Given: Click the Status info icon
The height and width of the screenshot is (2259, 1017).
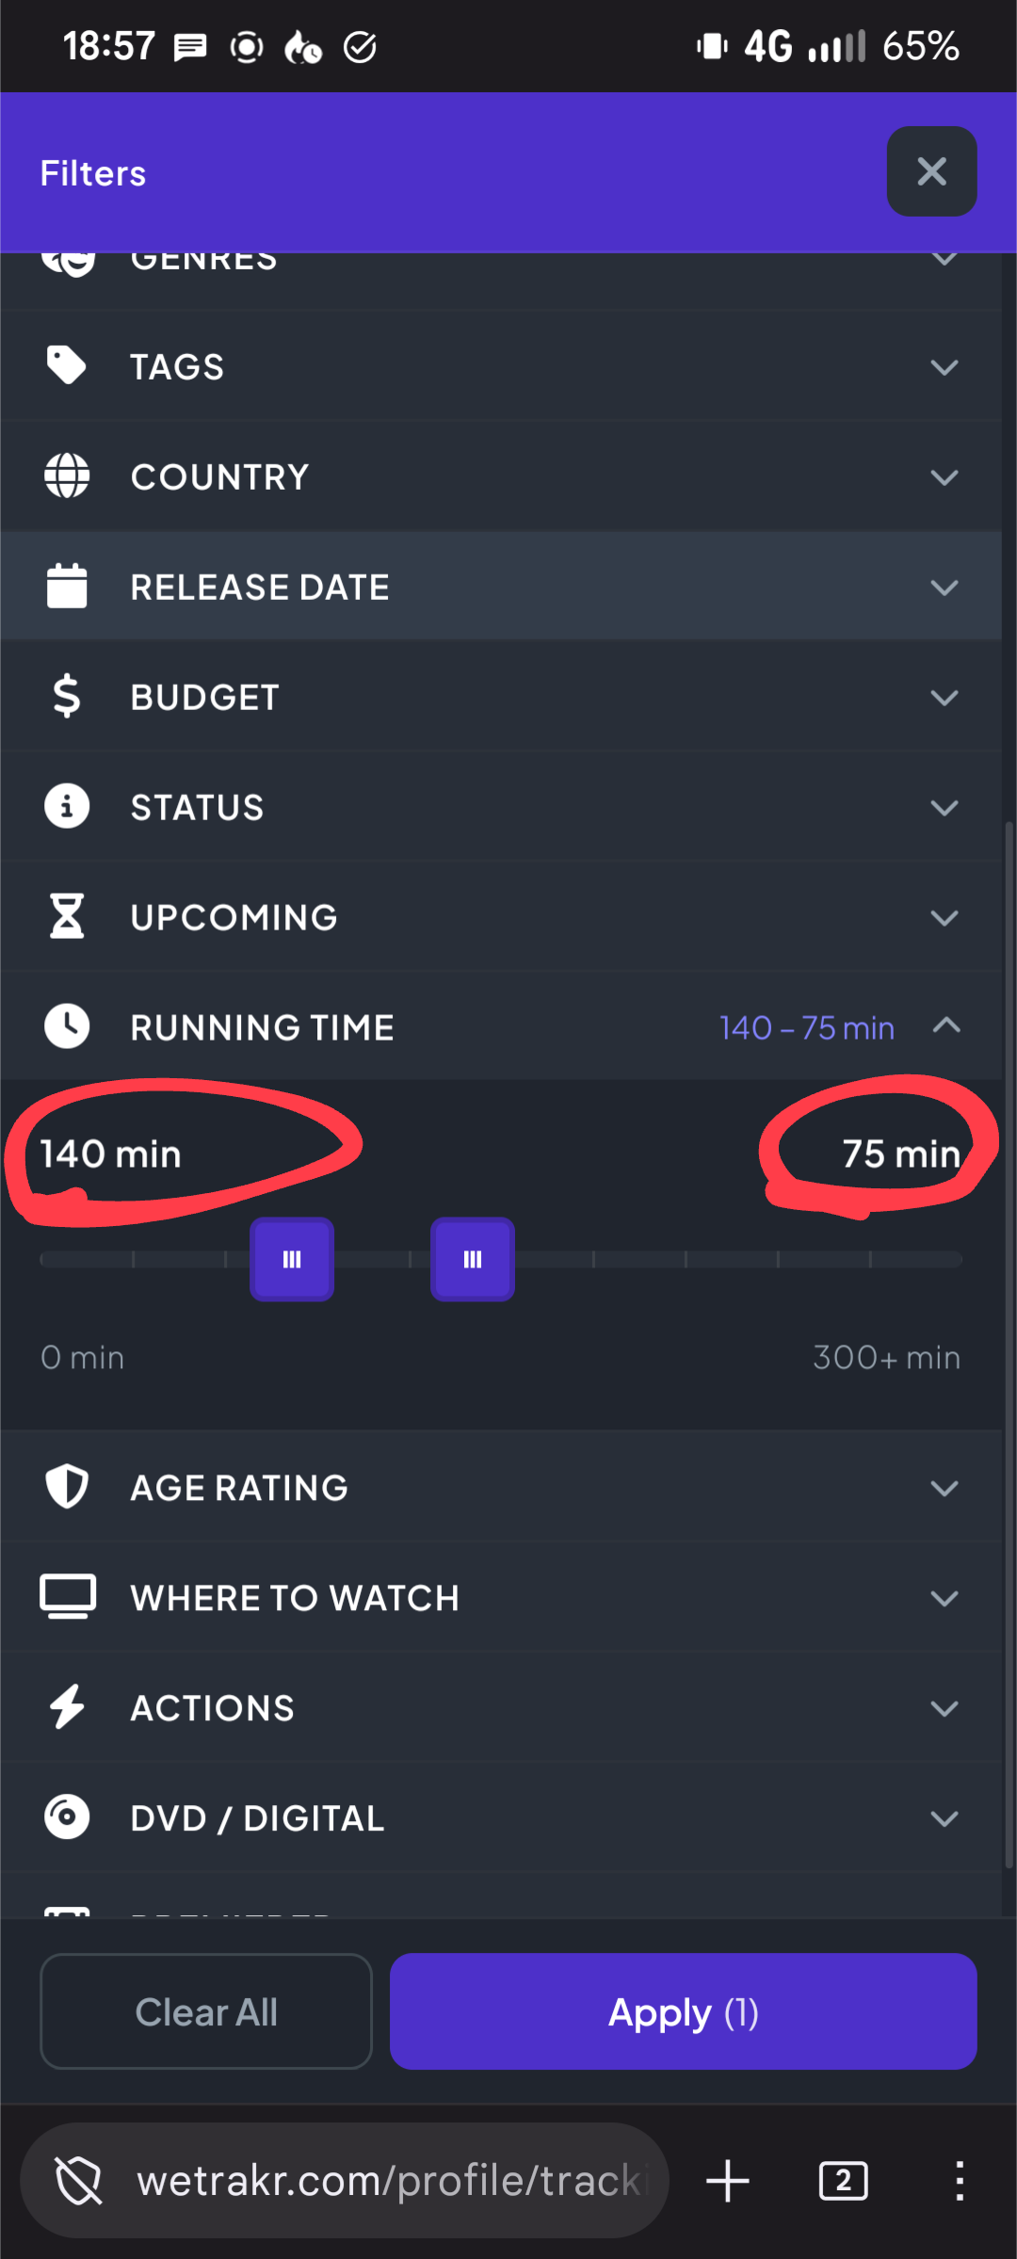Looking at the screenshot, I should pos(67,806).
